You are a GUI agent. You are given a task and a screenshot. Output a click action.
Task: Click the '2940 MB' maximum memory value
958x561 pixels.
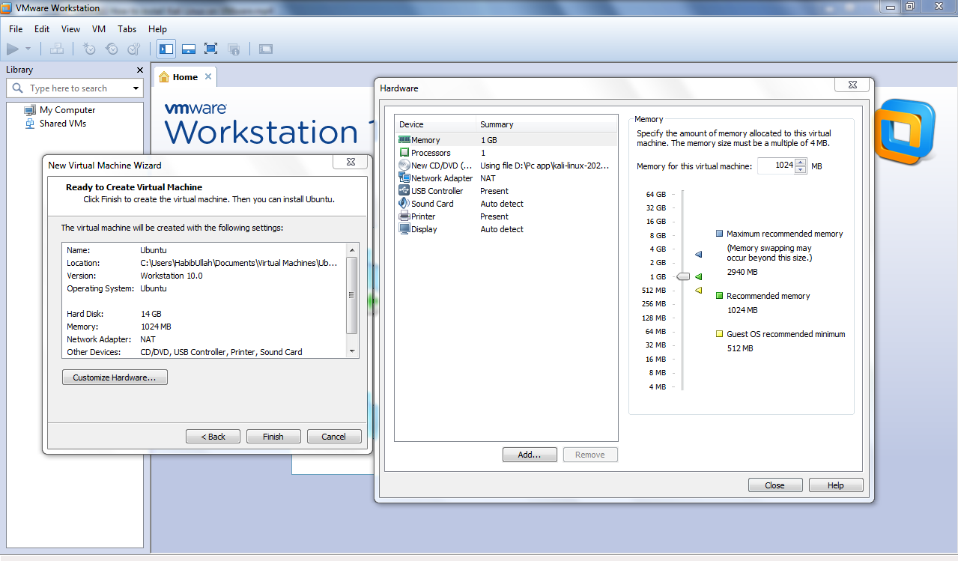(x=742, y=272)
